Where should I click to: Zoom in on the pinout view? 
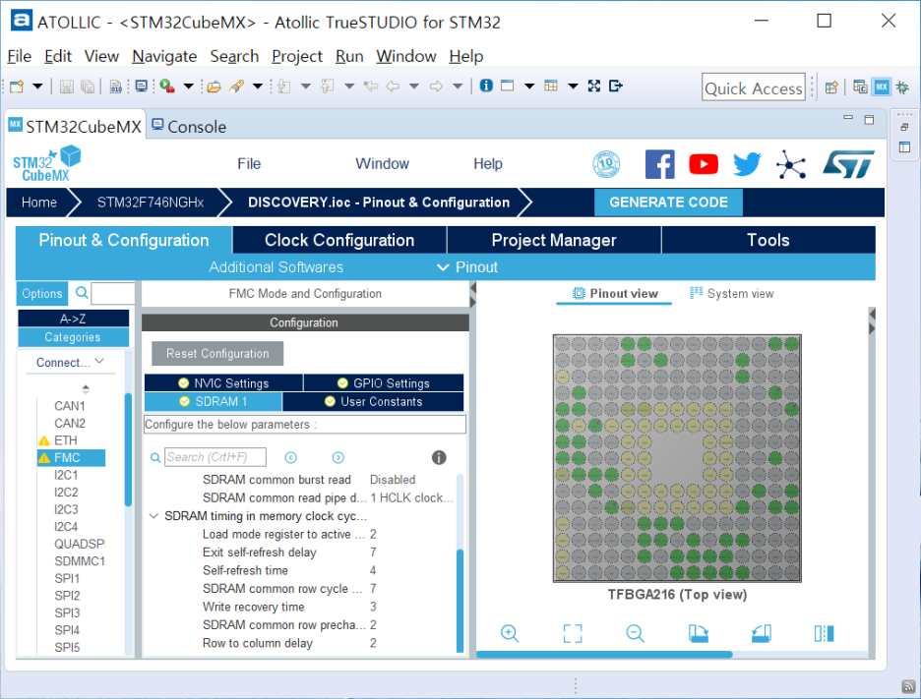(510, 633)
